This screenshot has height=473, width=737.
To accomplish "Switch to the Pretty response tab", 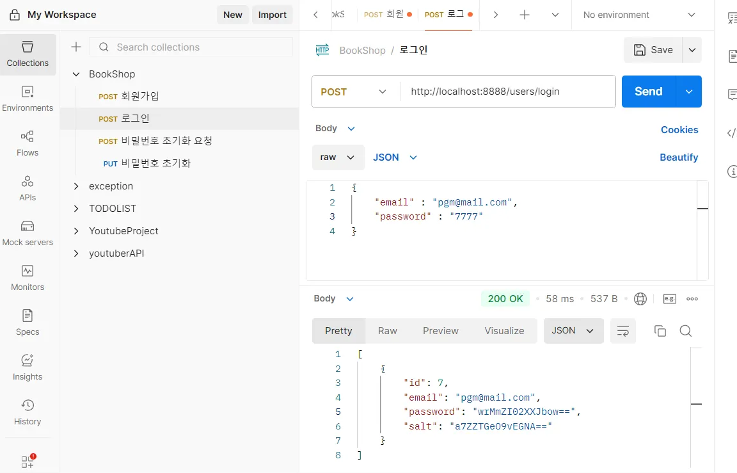I will point(338,331).
